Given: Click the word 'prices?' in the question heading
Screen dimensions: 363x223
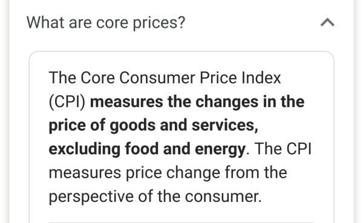Looking at the screenshot, I should tap(159, 24).
